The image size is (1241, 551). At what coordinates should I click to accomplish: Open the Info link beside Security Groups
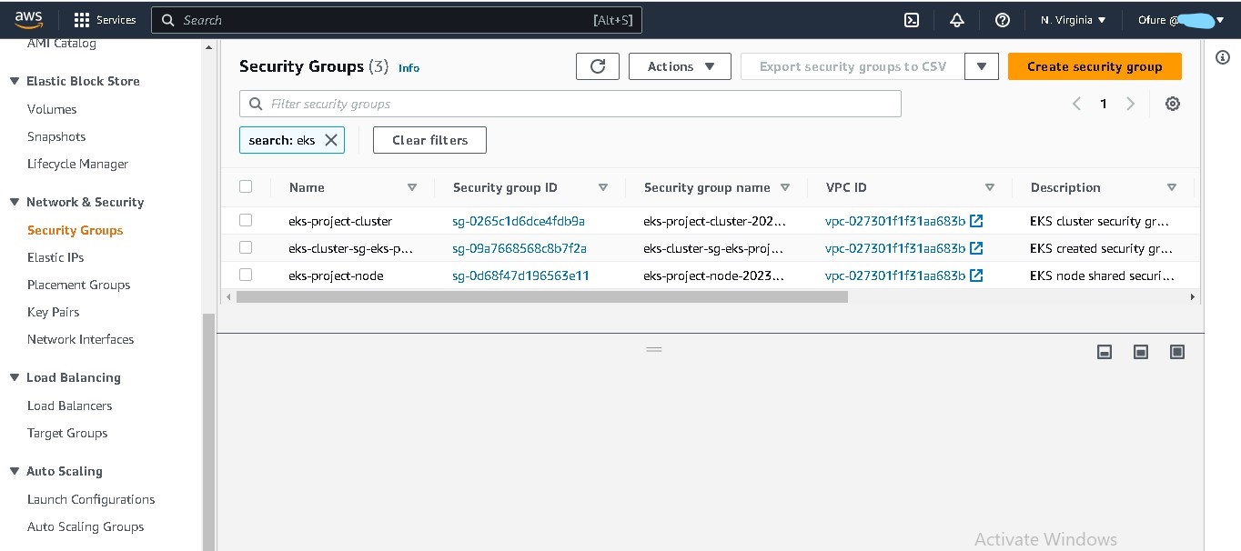pos(409,68)
